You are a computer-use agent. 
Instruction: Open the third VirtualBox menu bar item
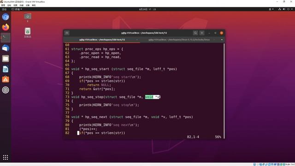pyautogui.click(x=15, y=5)
